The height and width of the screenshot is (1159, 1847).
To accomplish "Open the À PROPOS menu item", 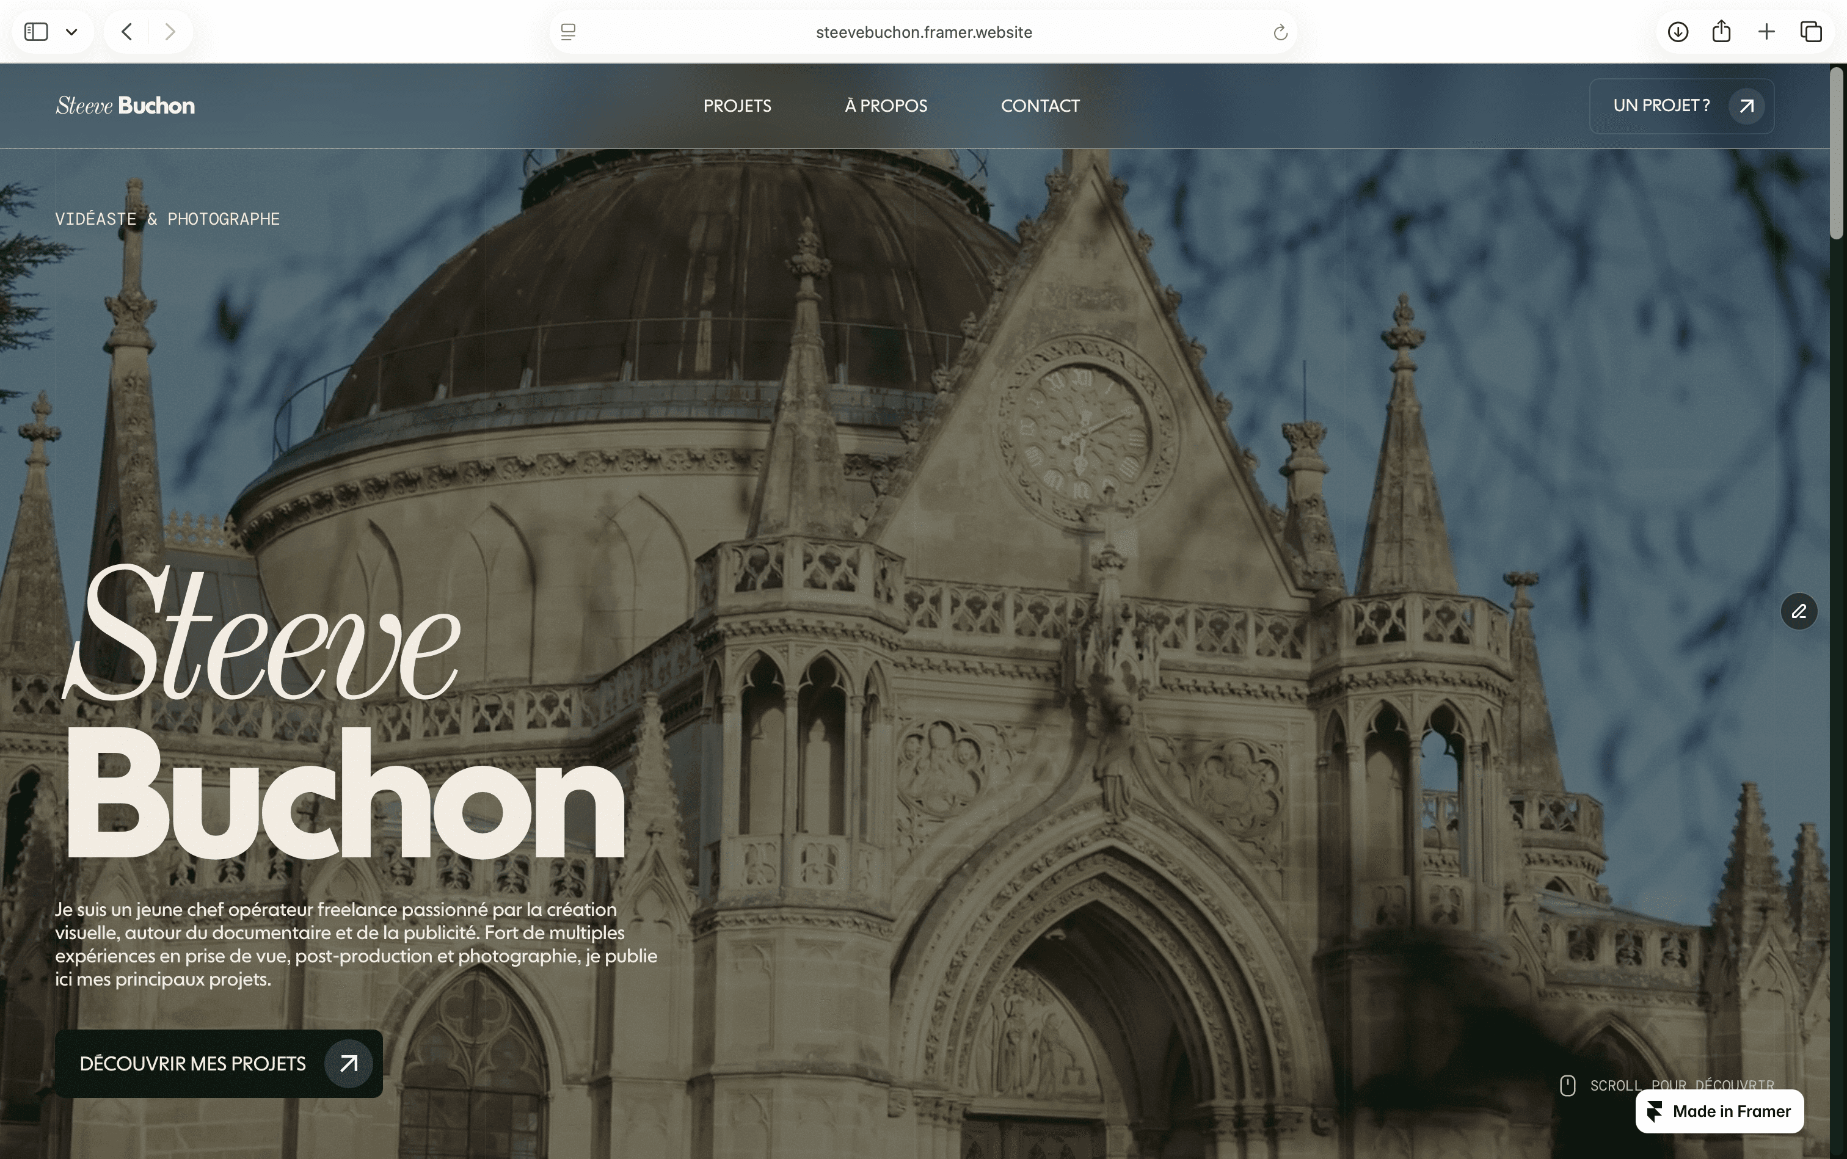I will (886, 106).
